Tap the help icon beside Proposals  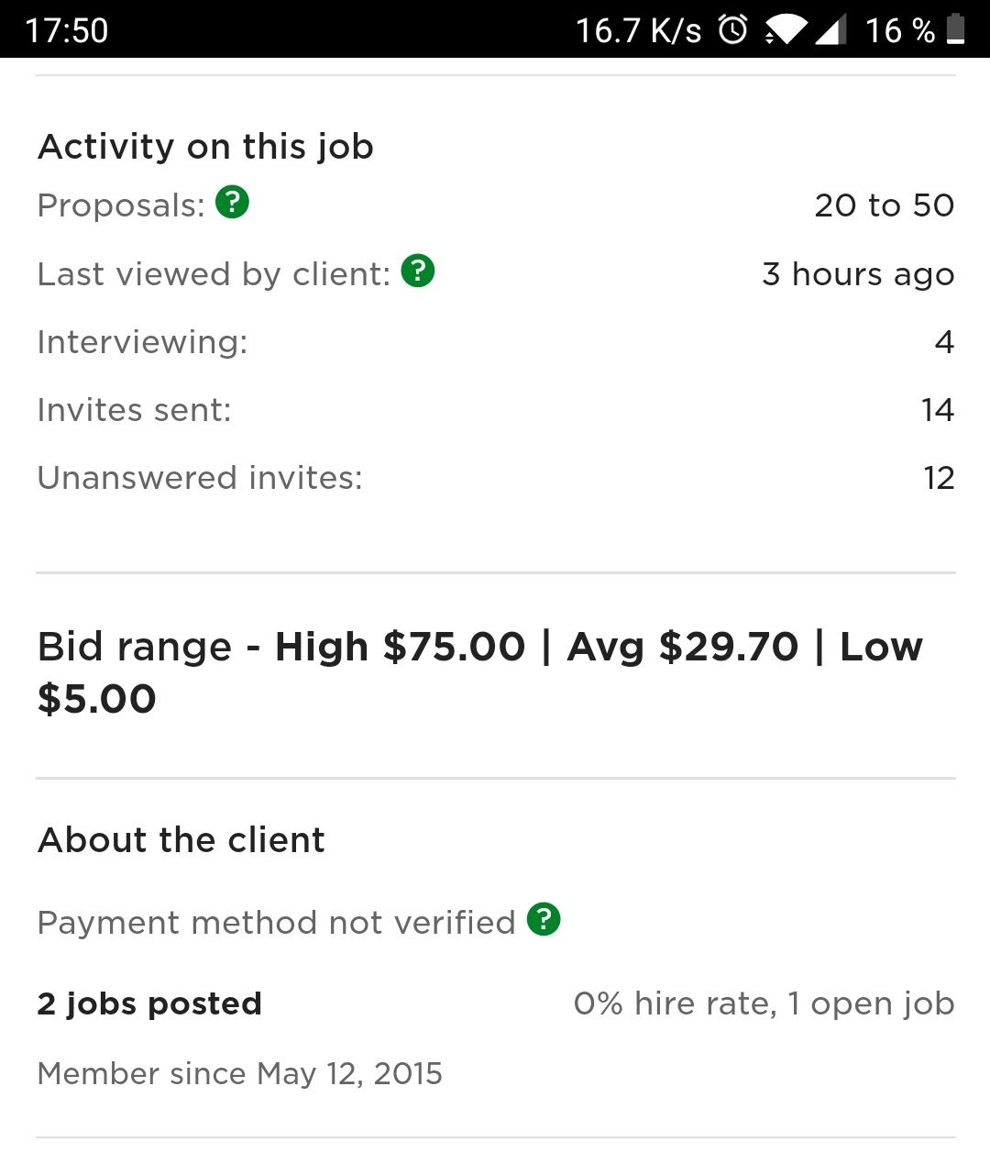pos(232,202)
